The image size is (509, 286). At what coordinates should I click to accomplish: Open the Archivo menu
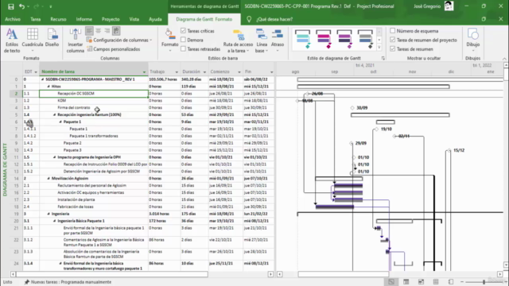click(13, 19)
